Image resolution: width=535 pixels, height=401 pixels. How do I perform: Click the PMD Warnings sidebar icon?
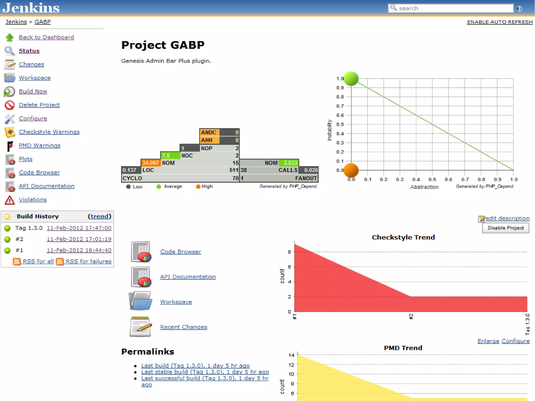coord(10,146)
